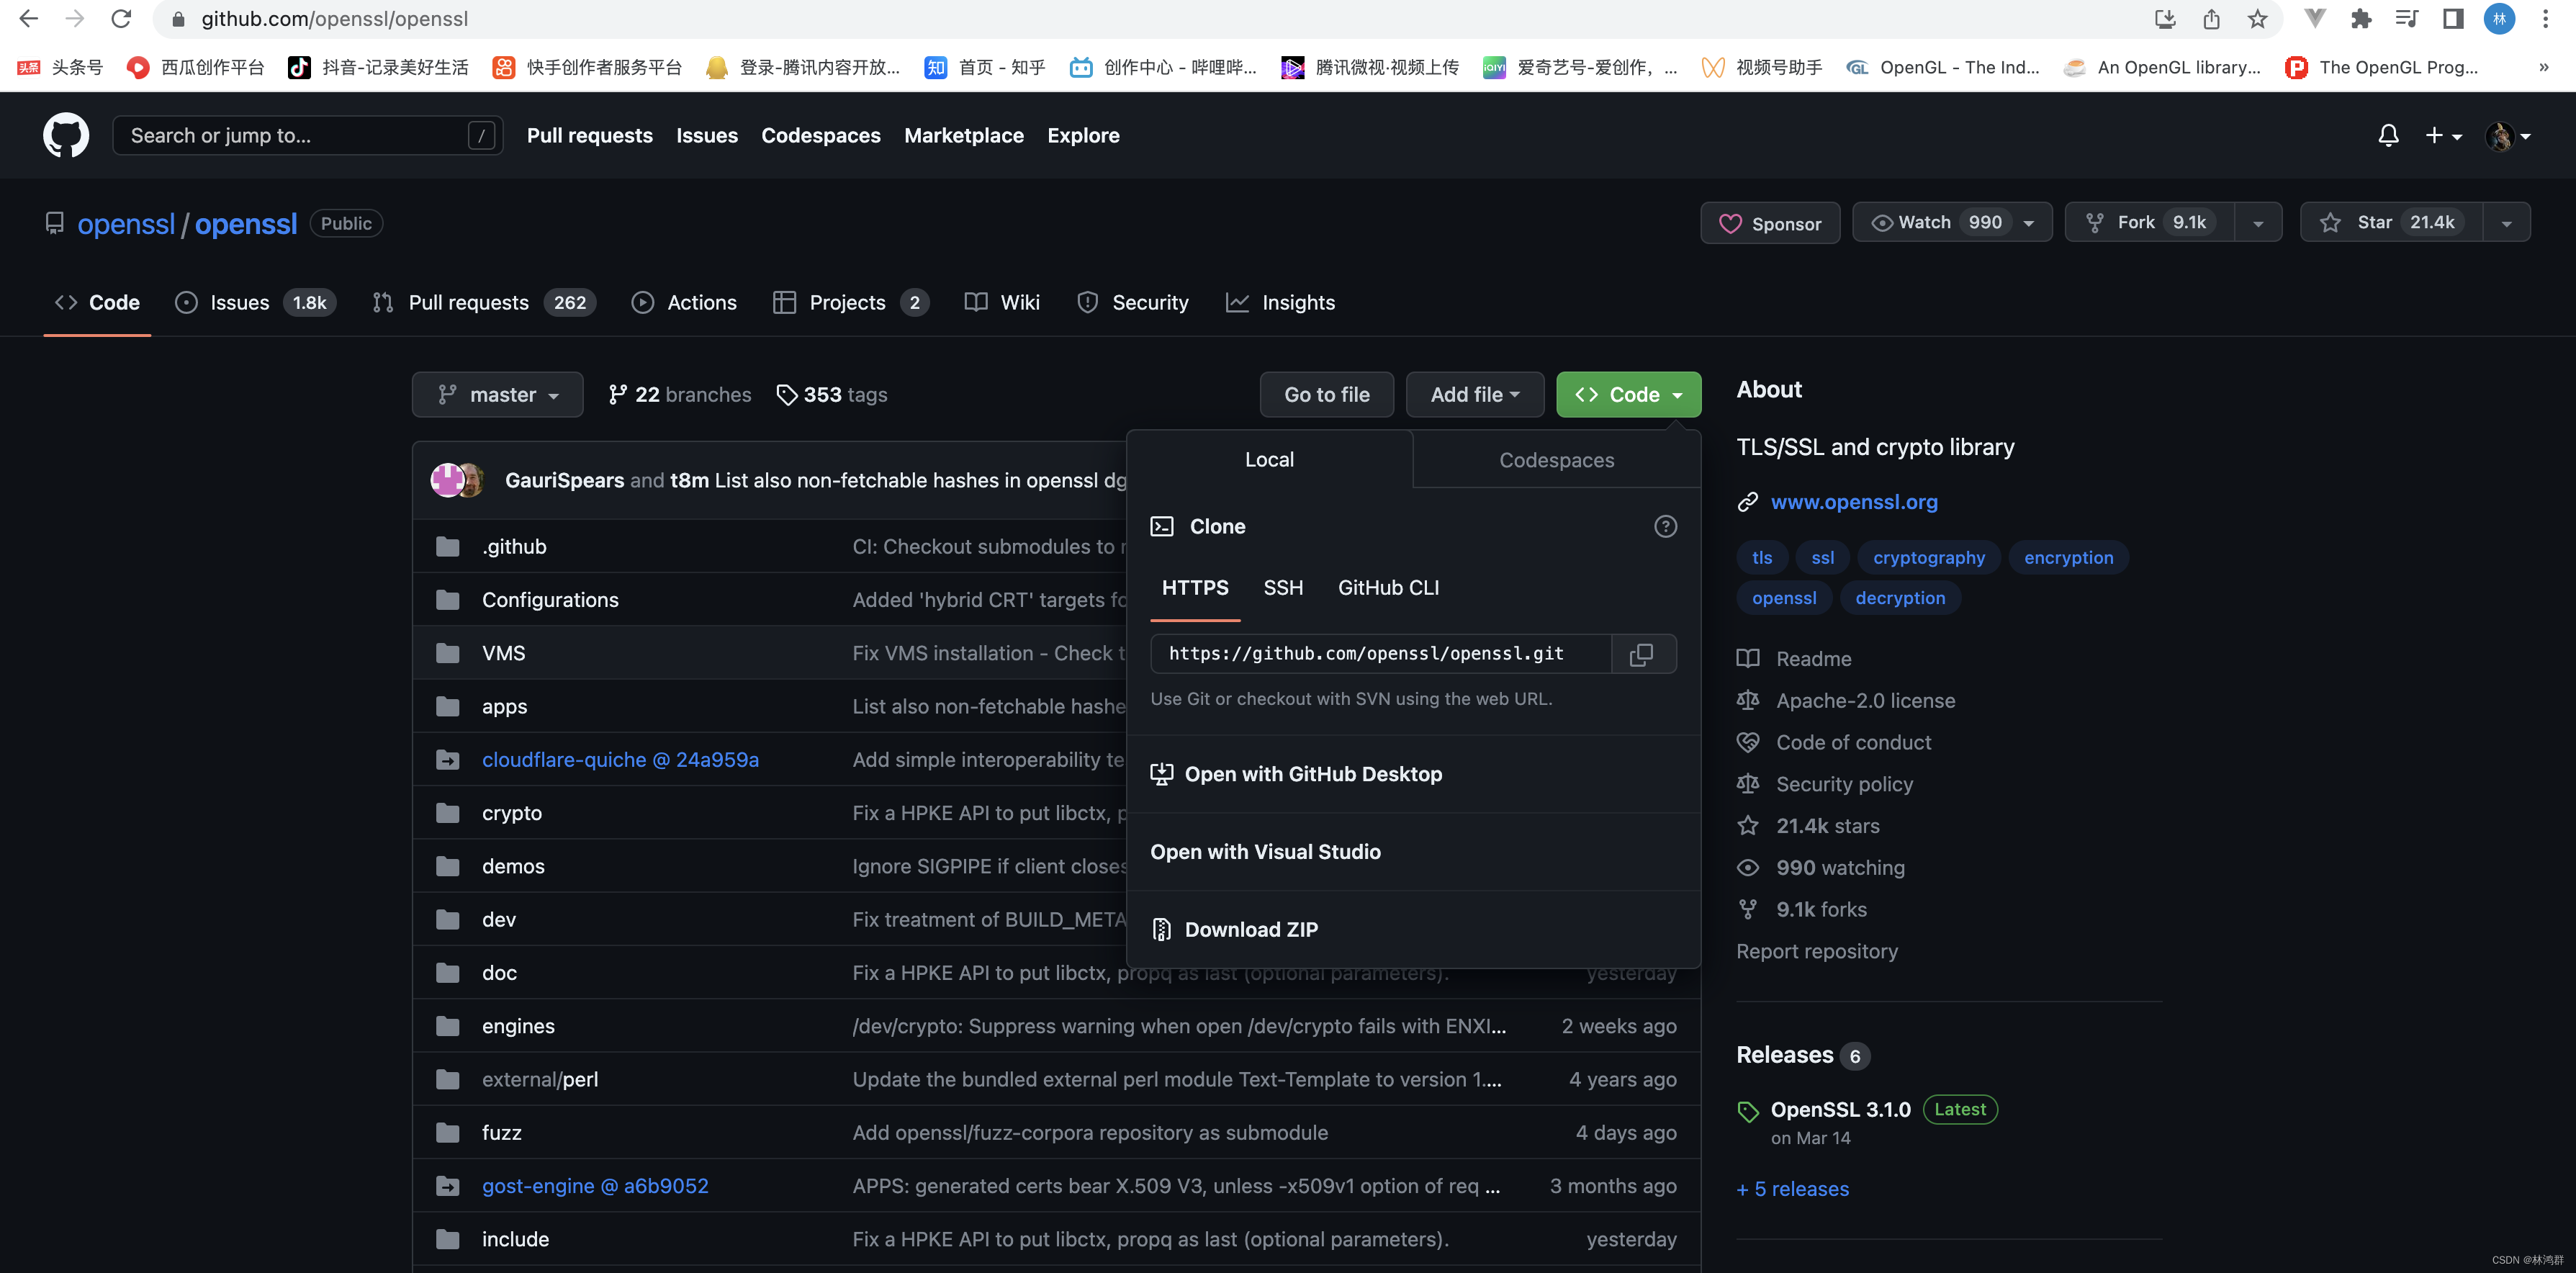Bookmark this page star icon
This screenshot has height=1273, width=2576.
point(2257,19)
